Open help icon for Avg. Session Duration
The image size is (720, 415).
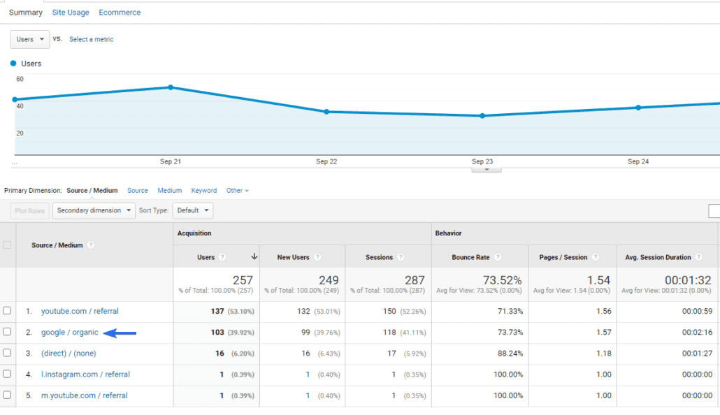(x=699, y=257)
